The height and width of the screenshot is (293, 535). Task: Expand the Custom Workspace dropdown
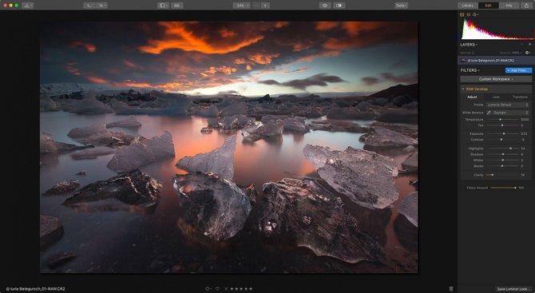click(496, 79)
